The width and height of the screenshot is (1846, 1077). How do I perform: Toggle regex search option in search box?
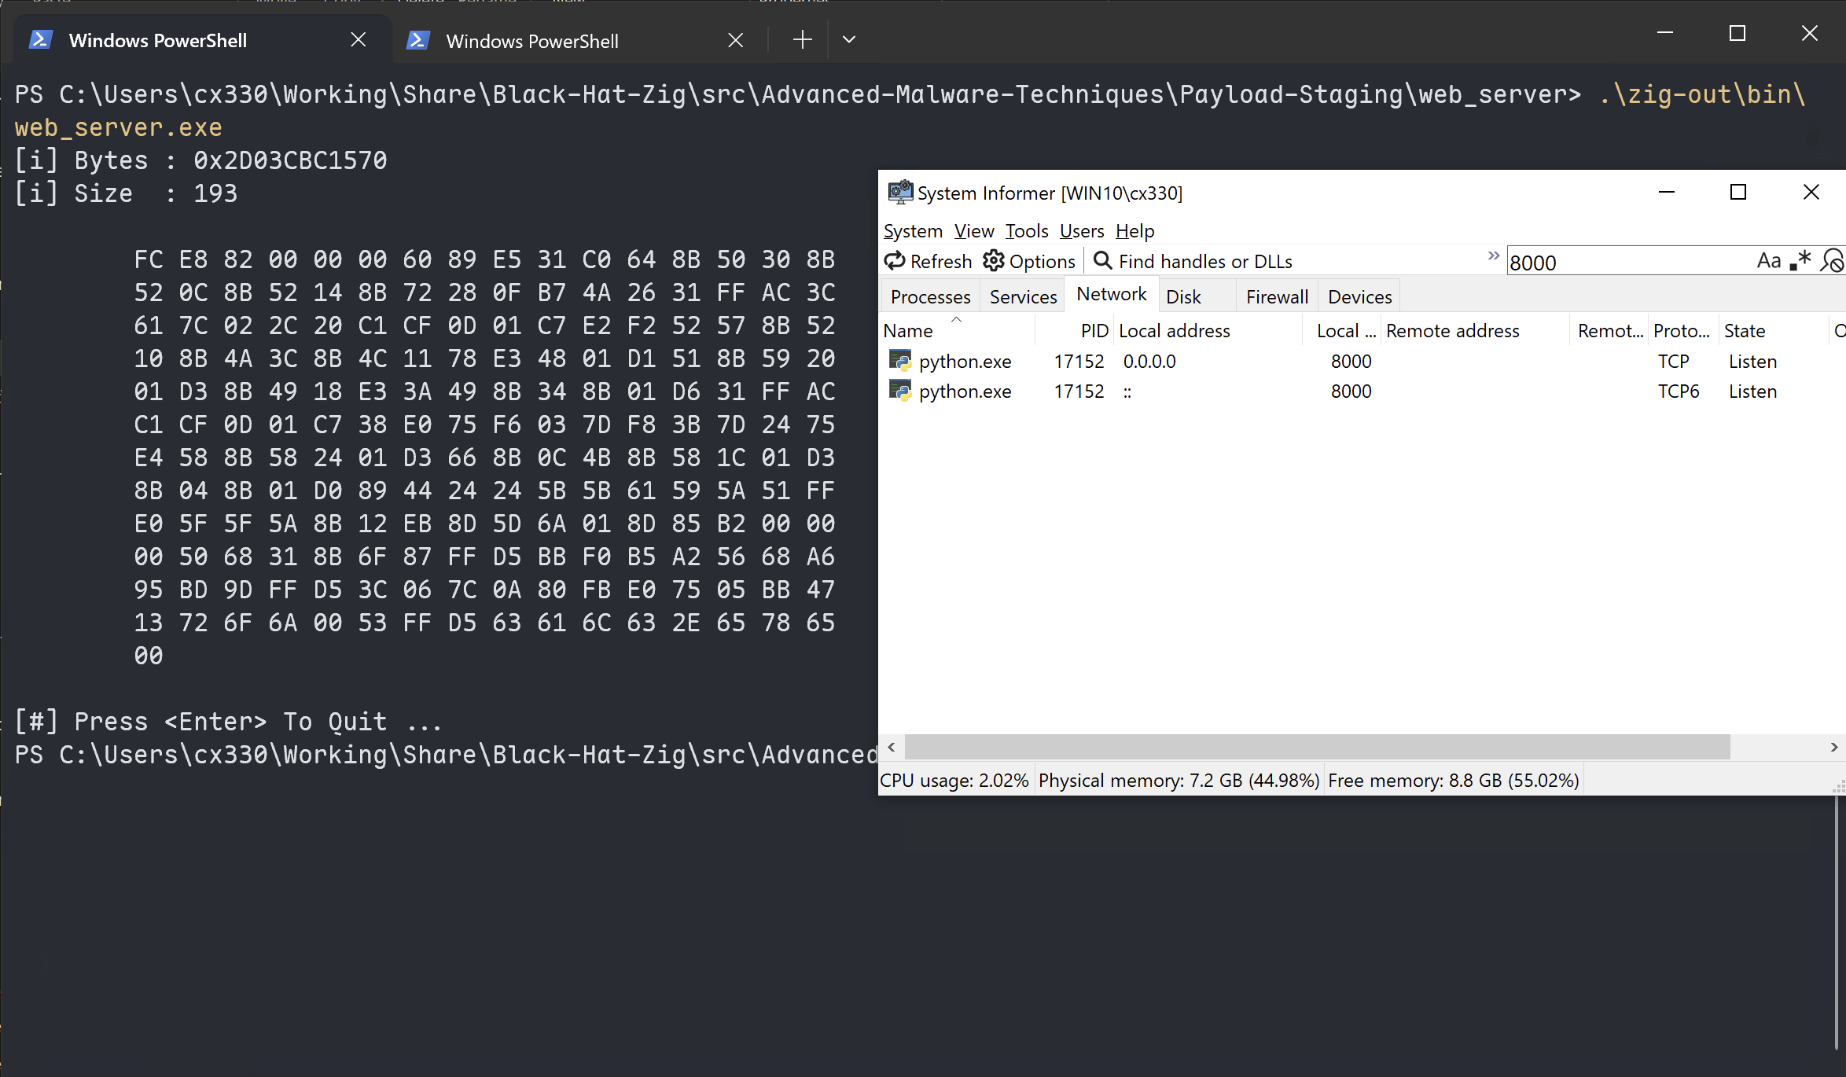click(1800, 261)
